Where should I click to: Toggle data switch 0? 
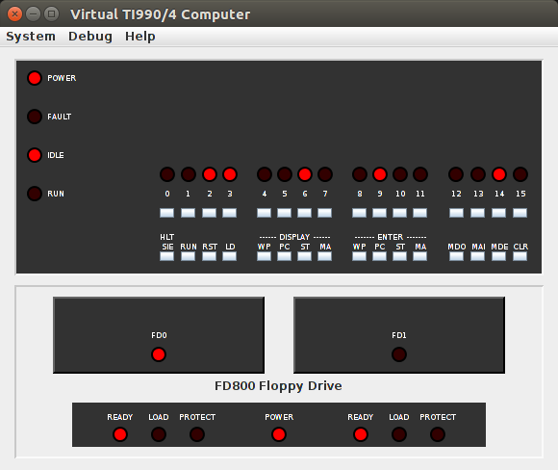166,213
